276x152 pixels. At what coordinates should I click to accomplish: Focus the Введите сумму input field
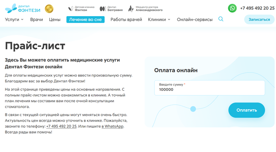pos(209,88)
